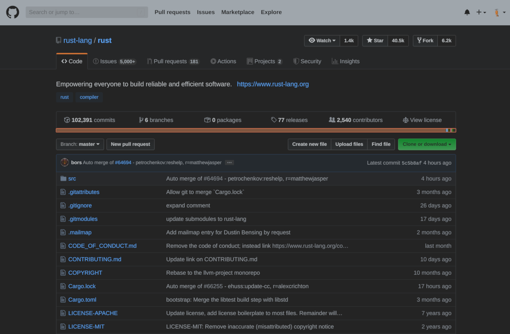Viewport: 510px width, 334px height.
Task: Switch to the Issues tab
Action: [x=115, y=61]
